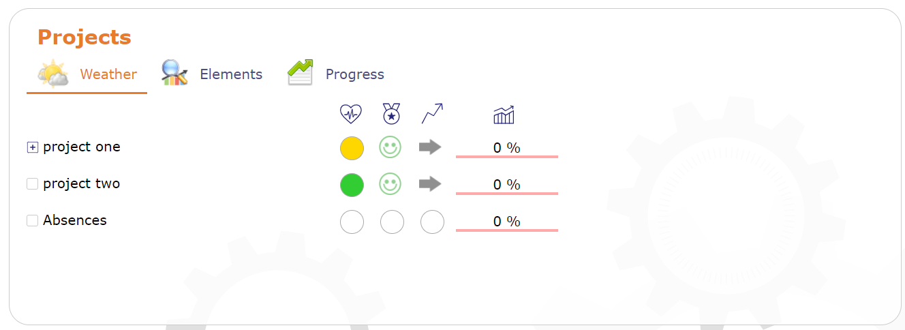Click project one's yellow health indicator

click(x=352, y=148)
